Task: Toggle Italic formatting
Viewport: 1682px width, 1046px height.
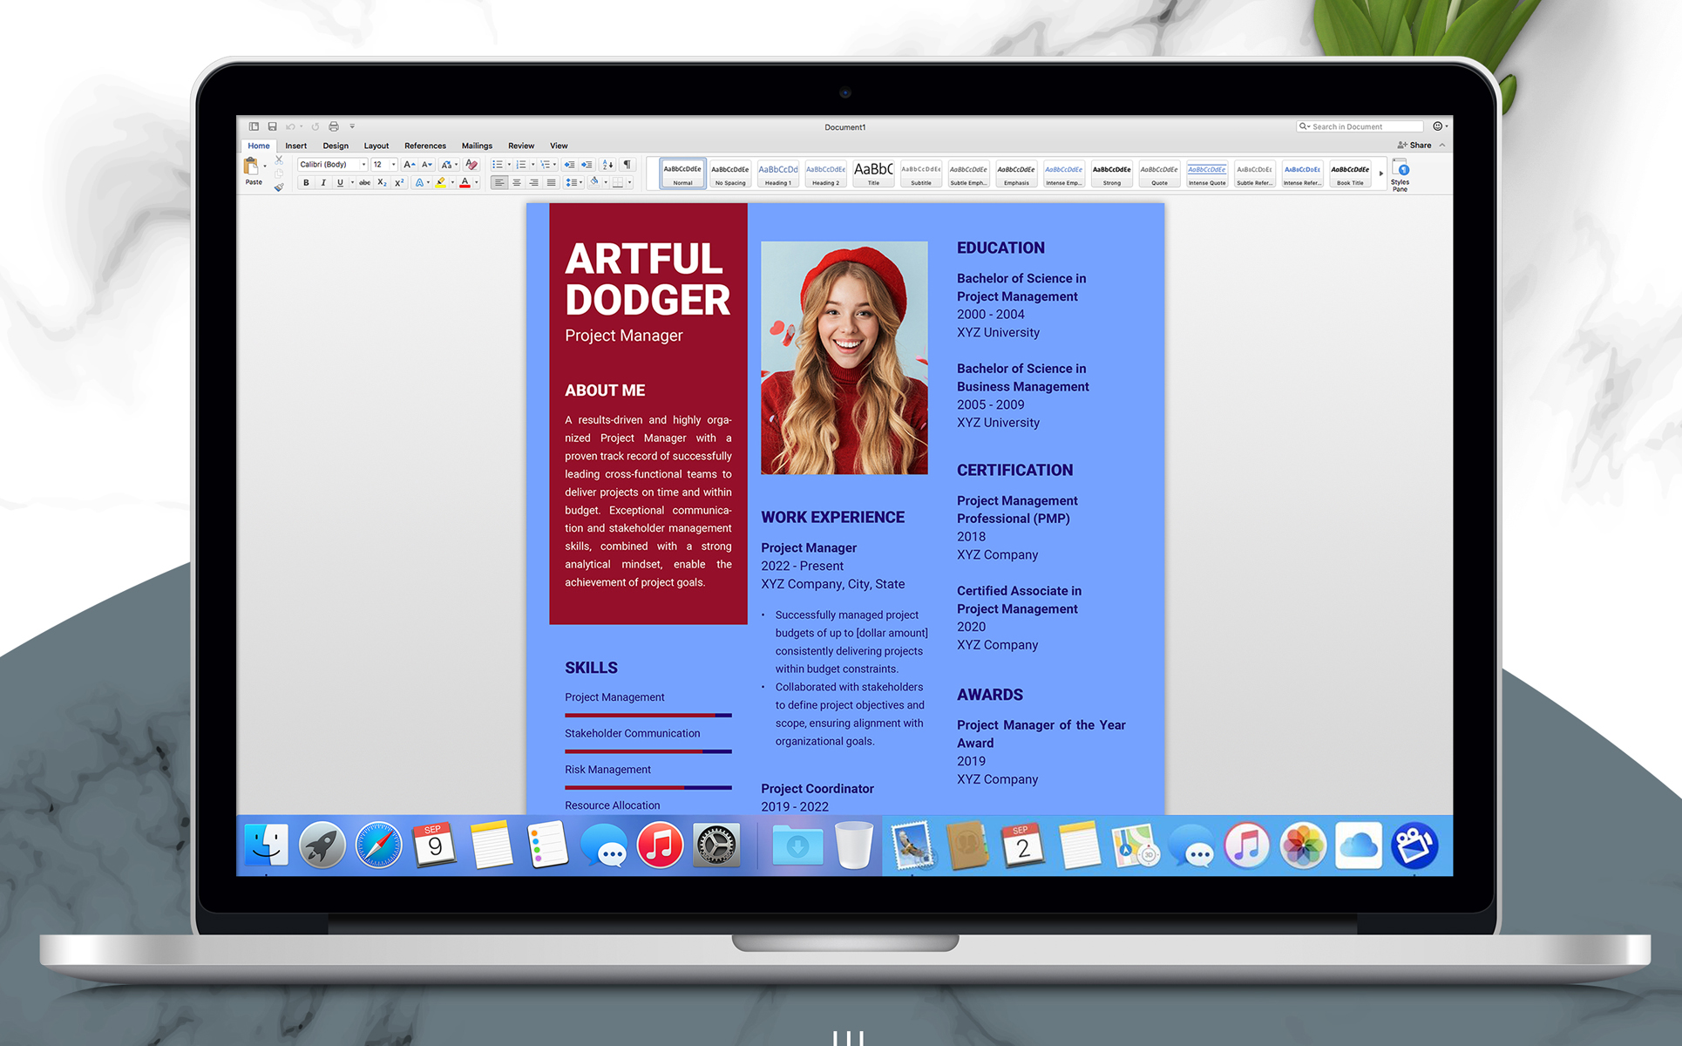Action: (323, 183)
